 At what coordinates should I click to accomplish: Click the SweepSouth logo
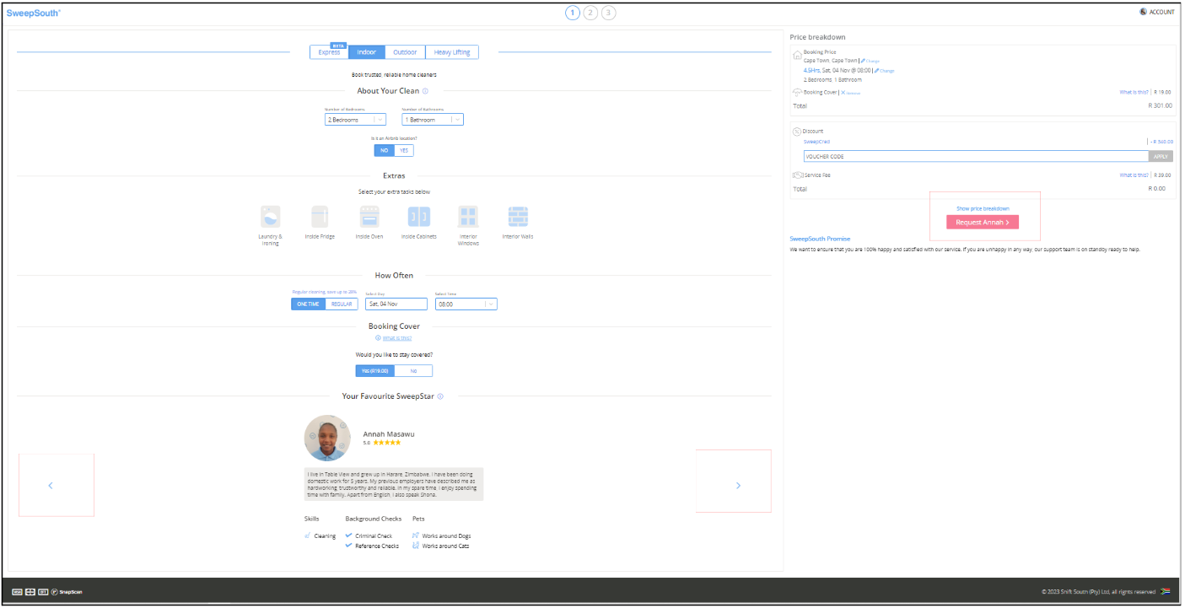[x=34, y=13]
